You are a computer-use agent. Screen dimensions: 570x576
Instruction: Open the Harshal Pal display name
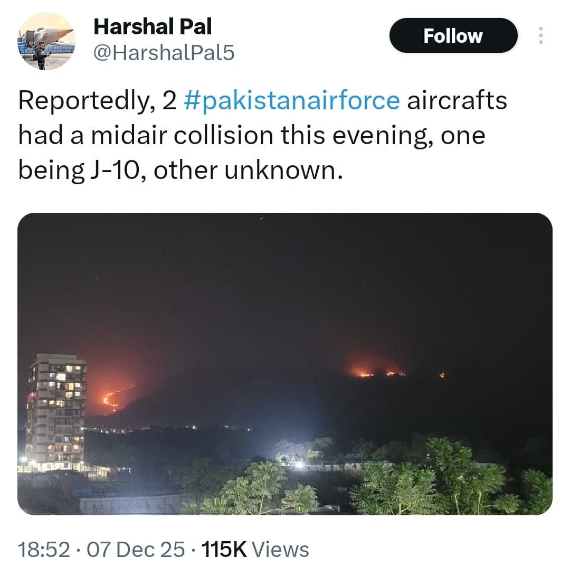point(152,27)
